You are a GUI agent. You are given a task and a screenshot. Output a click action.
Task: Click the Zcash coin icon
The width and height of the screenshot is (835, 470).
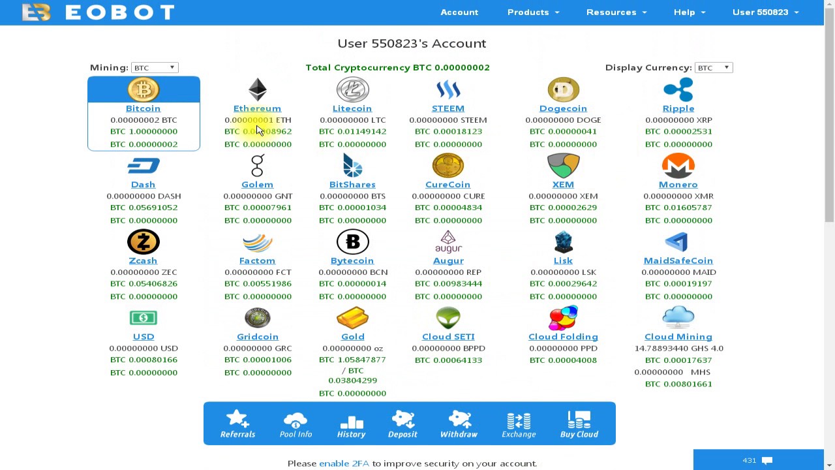[144, 242]
